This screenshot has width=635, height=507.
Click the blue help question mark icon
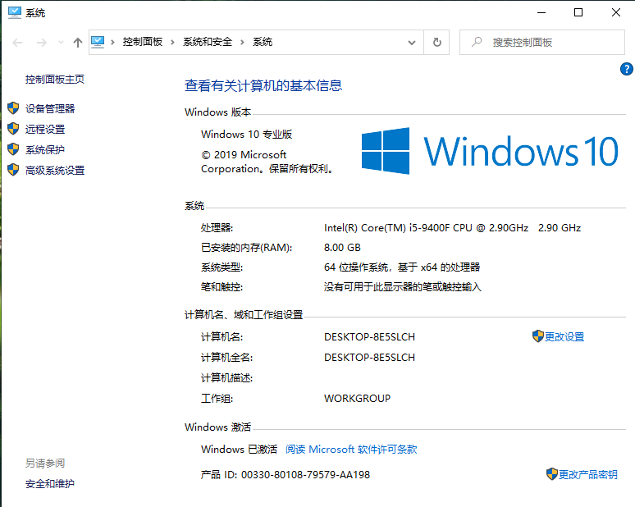point(627,70)
